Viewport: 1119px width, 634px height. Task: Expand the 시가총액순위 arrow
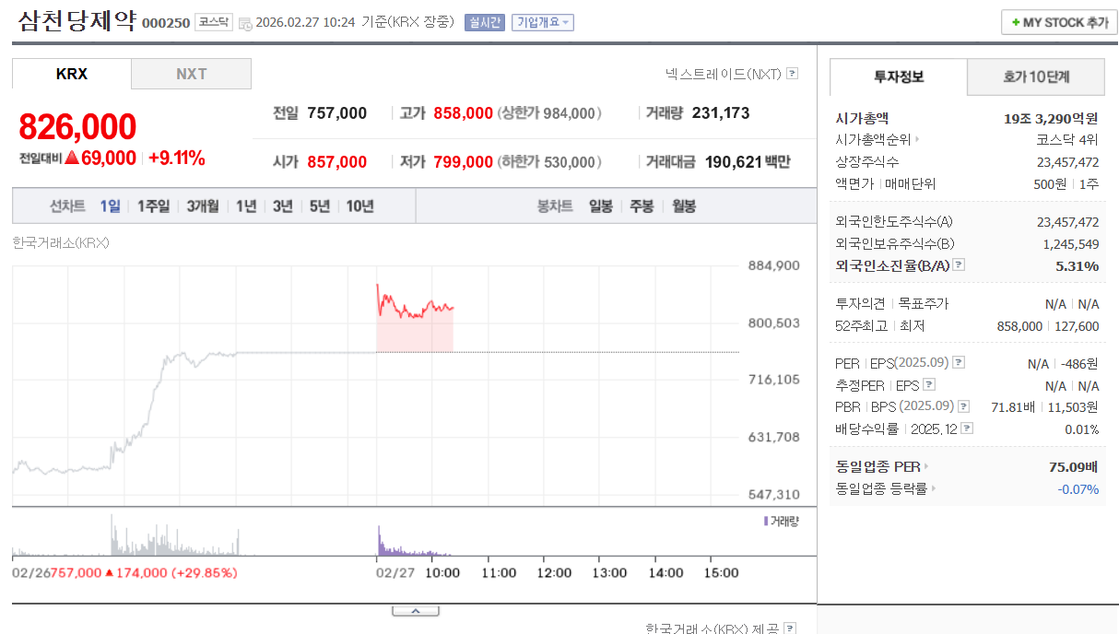[917, 140]
